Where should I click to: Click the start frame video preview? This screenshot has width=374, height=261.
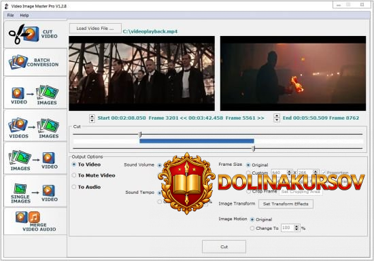(141, 73)
